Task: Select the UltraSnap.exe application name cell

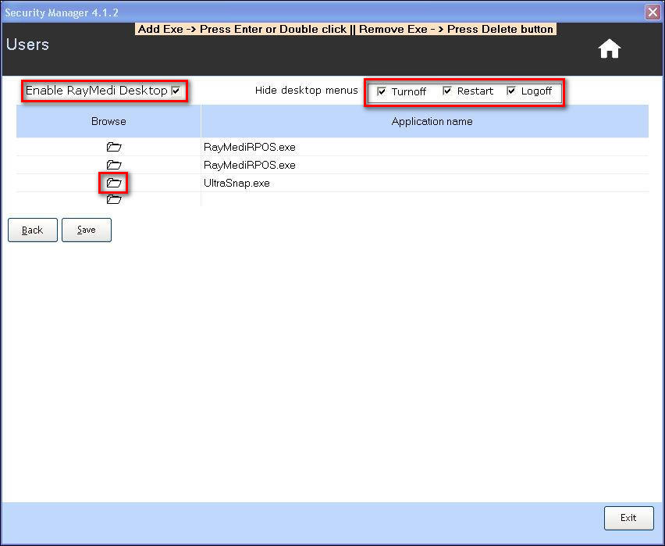Action: click(x=425, y=183)
